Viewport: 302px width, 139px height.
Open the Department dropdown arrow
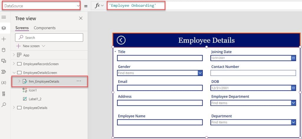click(293, 122)
